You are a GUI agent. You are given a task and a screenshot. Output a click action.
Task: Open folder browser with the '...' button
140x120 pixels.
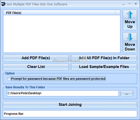click(x=127, y=93)
